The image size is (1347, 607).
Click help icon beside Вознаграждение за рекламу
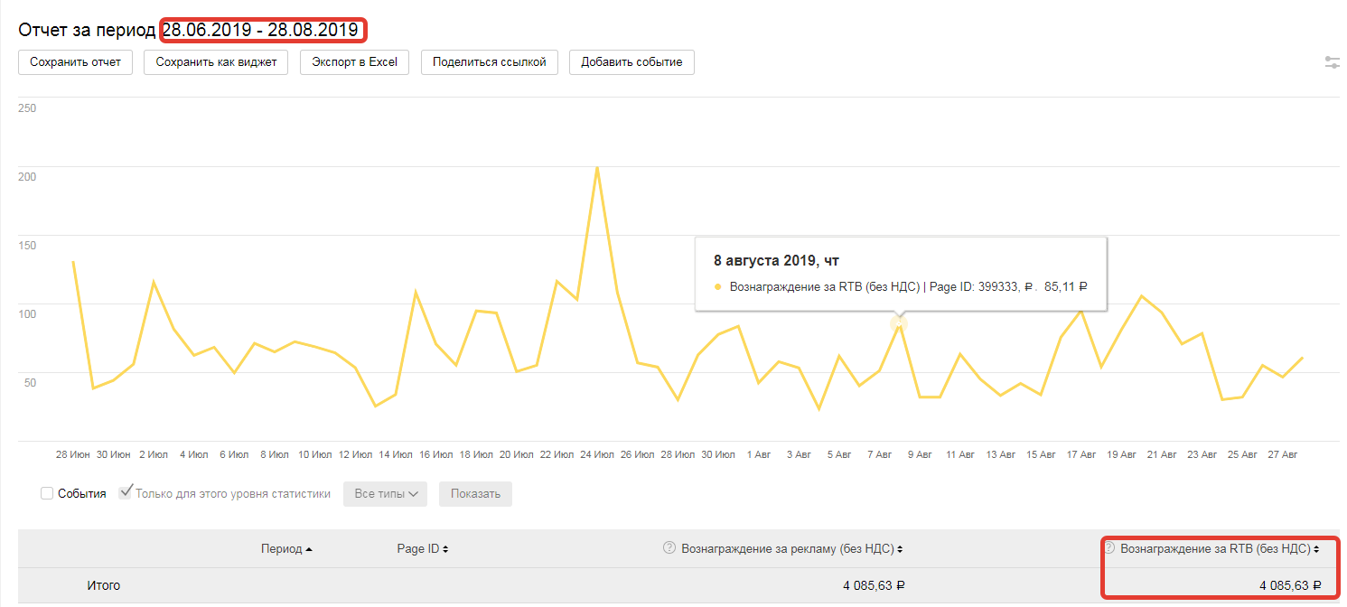669,547
